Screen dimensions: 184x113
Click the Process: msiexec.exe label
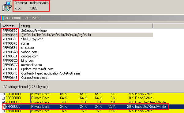tap(31, 3)
